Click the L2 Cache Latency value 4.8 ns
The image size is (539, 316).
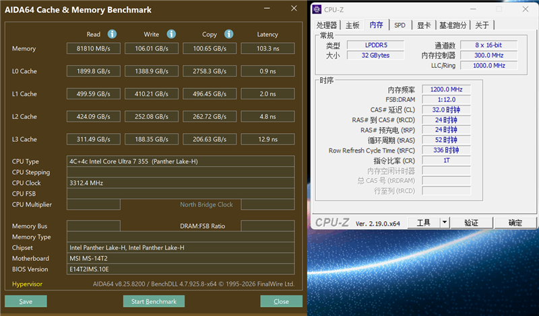(x=267, y=116)
